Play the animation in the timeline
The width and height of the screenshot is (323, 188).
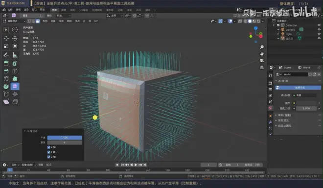[136, 164]
